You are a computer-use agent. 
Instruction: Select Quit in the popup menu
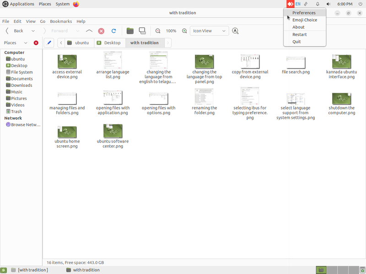coord(305,42)
